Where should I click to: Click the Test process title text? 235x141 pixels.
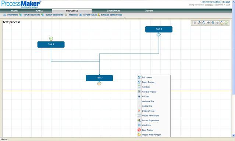[11, 22]
